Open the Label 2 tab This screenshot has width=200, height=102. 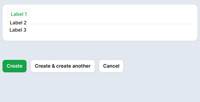[18, 23]
